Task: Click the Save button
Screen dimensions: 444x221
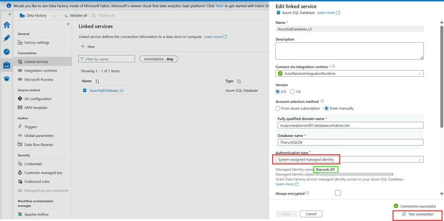Action: [x=287, y=214]
